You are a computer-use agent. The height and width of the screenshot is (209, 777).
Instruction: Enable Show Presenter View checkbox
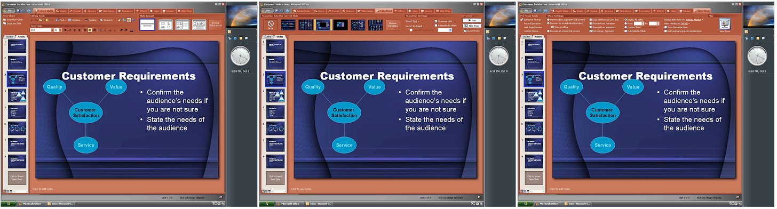tap(665, 27)
